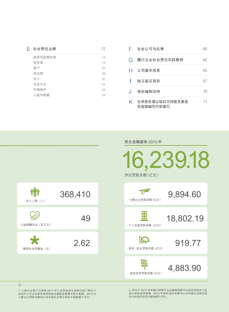Screen dimensions: 229x312
Task: Click page number 70 for section J
Action: point(205,92)
